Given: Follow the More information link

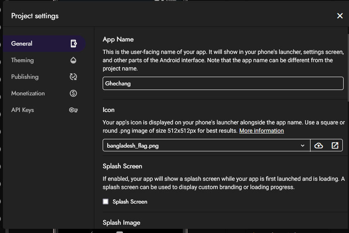Looking at the screenshot, I should 261,131.
